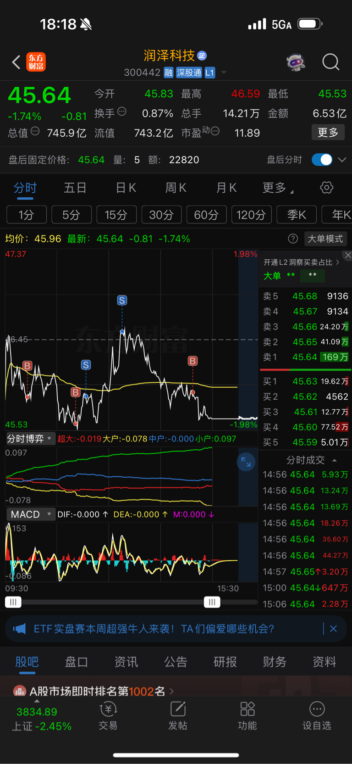Open chart settings gear icon
This screenshot has width=352, height=764.
[x=326, y=187]
